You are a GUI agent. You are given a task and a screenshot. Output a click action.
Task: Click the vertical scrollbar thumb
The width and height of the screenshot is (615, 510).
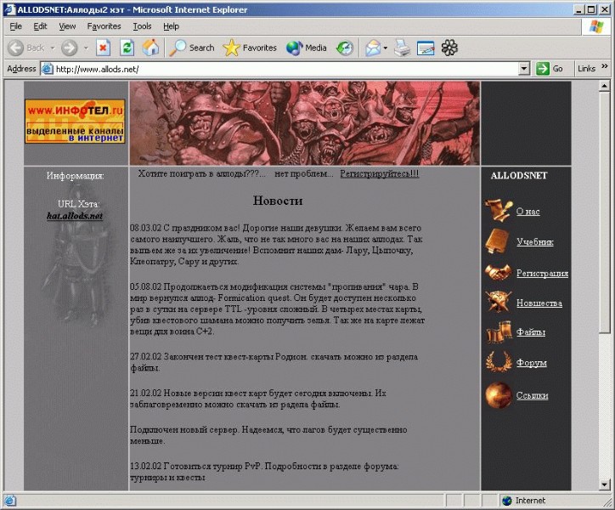[x=605, y=212]
